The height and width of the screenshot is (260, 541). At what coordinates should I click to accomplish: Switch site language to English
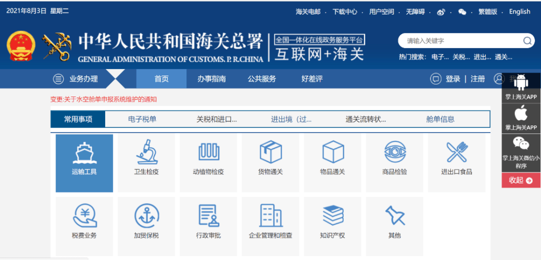519,11
